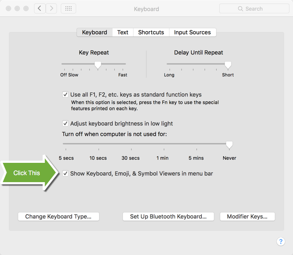Disable adjust keyboard brightness in low light
The height and width of the screenshot is (255, 293).
pyautogui.click(x=65, y=123)
